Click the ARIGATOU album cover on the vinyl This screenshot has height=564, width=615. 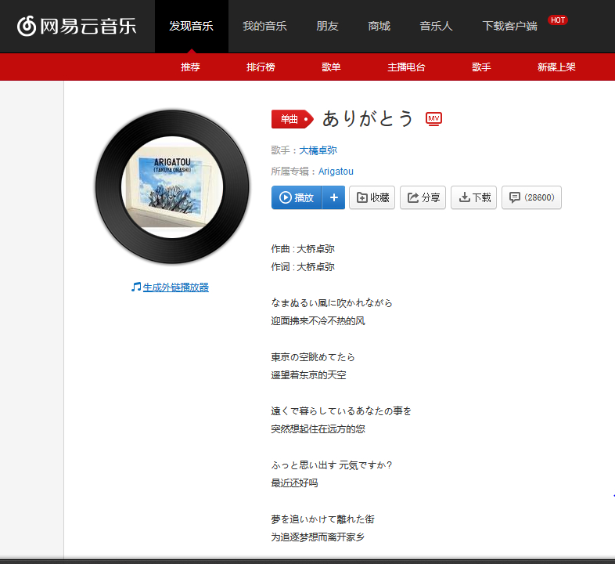pos(172,187)
